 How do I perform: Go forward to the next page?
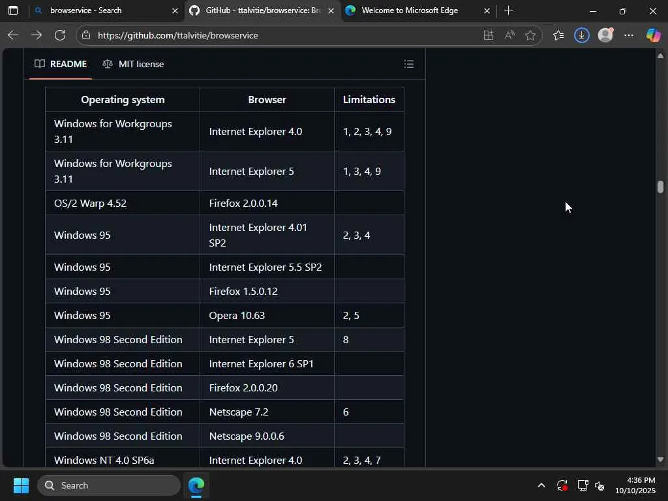pos(37,35)
